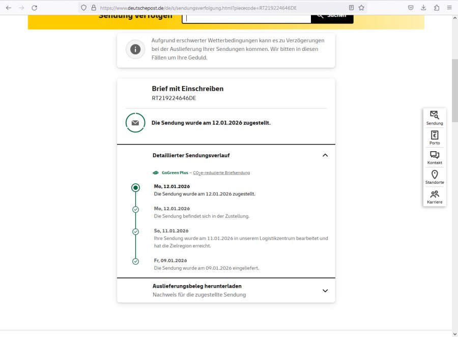Expand the Auslieferungsbeleg herunterladen section

click(325, 291)
